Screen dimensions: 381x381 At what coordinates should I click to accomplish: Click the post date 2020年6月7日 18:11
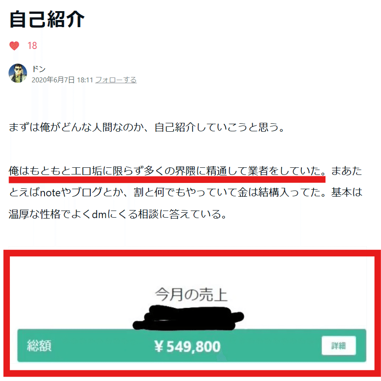62,80
